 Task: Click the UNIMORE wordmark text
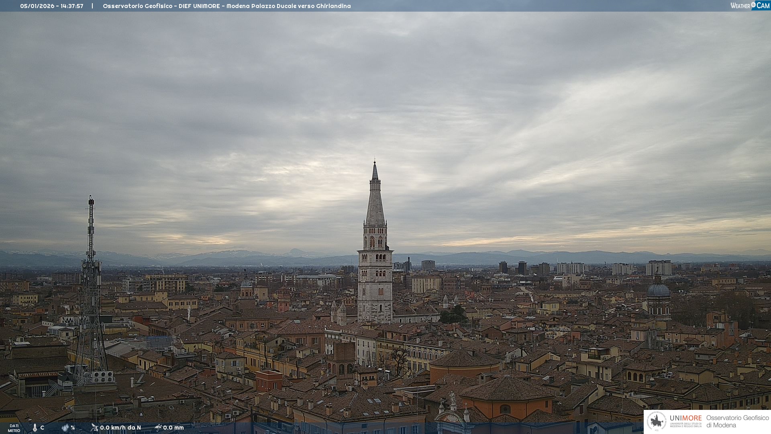pos(685,418)
